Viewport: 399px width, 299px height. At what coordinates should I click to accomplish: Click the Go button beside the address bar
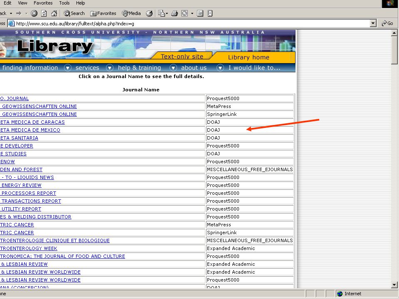(387, 23)
